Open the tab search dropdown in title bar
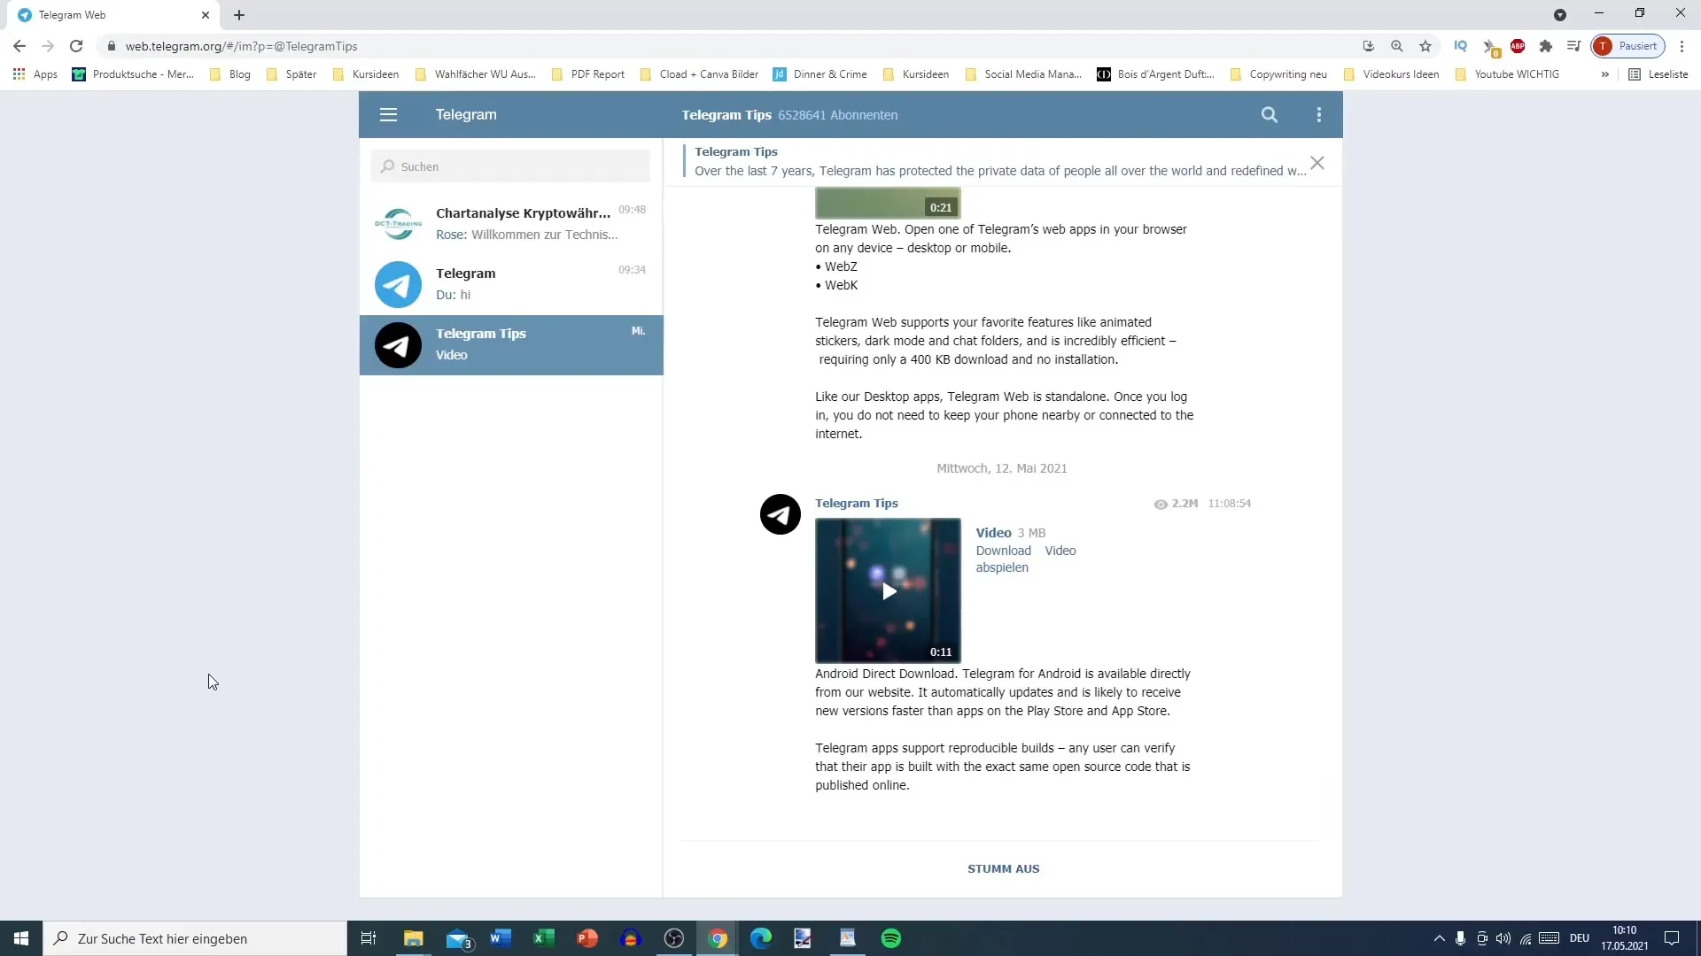 (x=1560, y=15)
